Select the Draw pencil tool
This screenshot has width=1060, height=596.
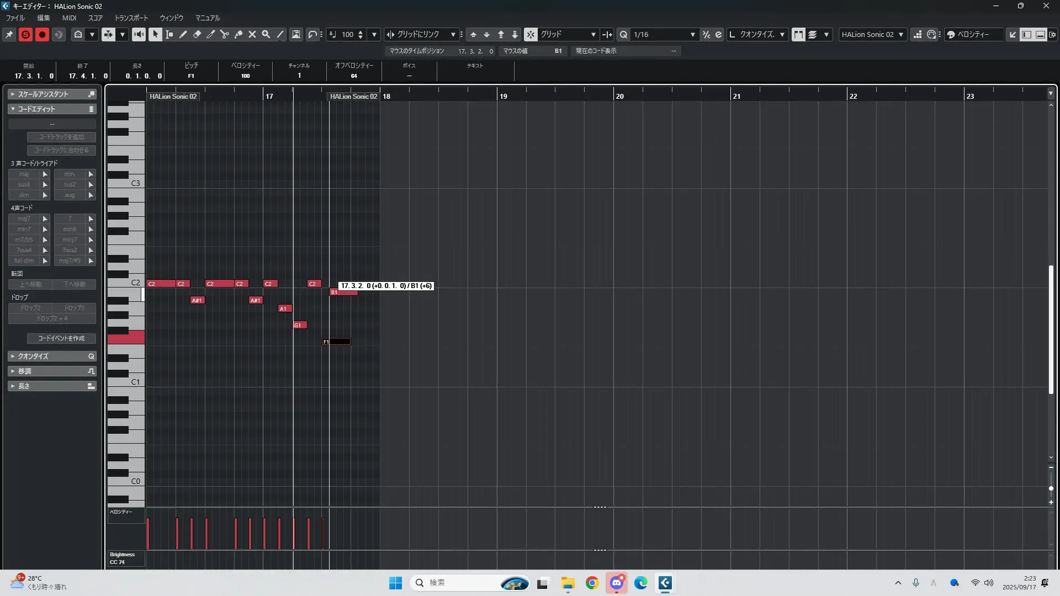[183, 34]
